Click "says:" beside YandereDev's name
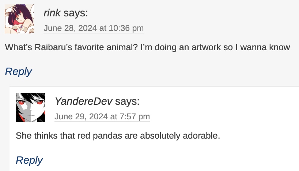 127,102
